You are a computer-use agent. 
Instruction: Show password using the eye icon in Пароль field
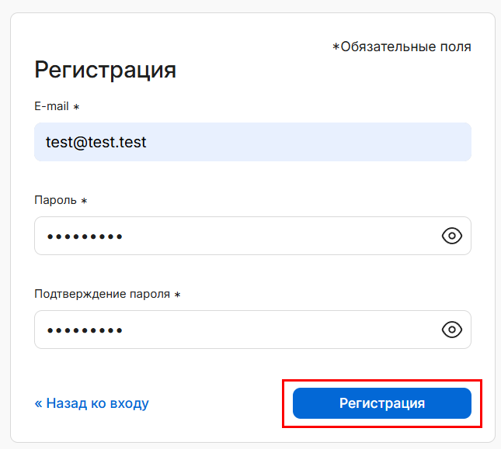pyautogui.click(x=452, y=236)
